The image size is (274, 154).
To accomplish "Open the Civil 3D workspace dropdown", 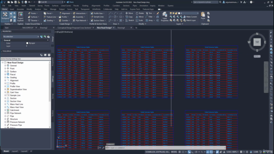I will tap(51, 2).
